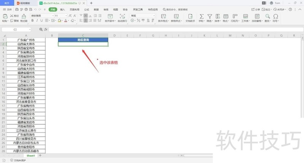Open the font name dropdown (微软雅黑)
The image size is (304, 163).
[x=41, y=16]
